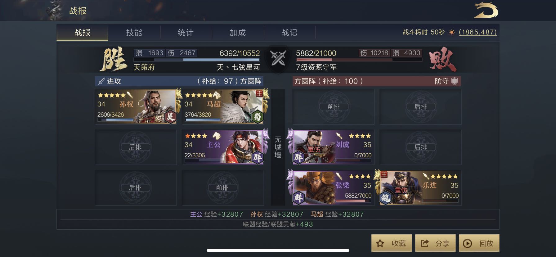This screenshot has width=556, height=257.
Task: Open Ma Chao (马超) hero card
Action: tap(223, 106)
